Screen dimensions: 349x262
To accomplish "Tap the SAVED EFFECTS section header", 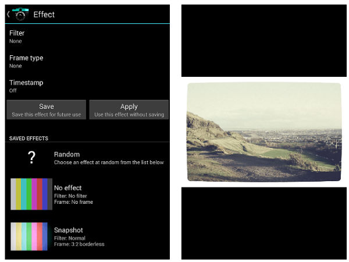I will tap(29, 139).
